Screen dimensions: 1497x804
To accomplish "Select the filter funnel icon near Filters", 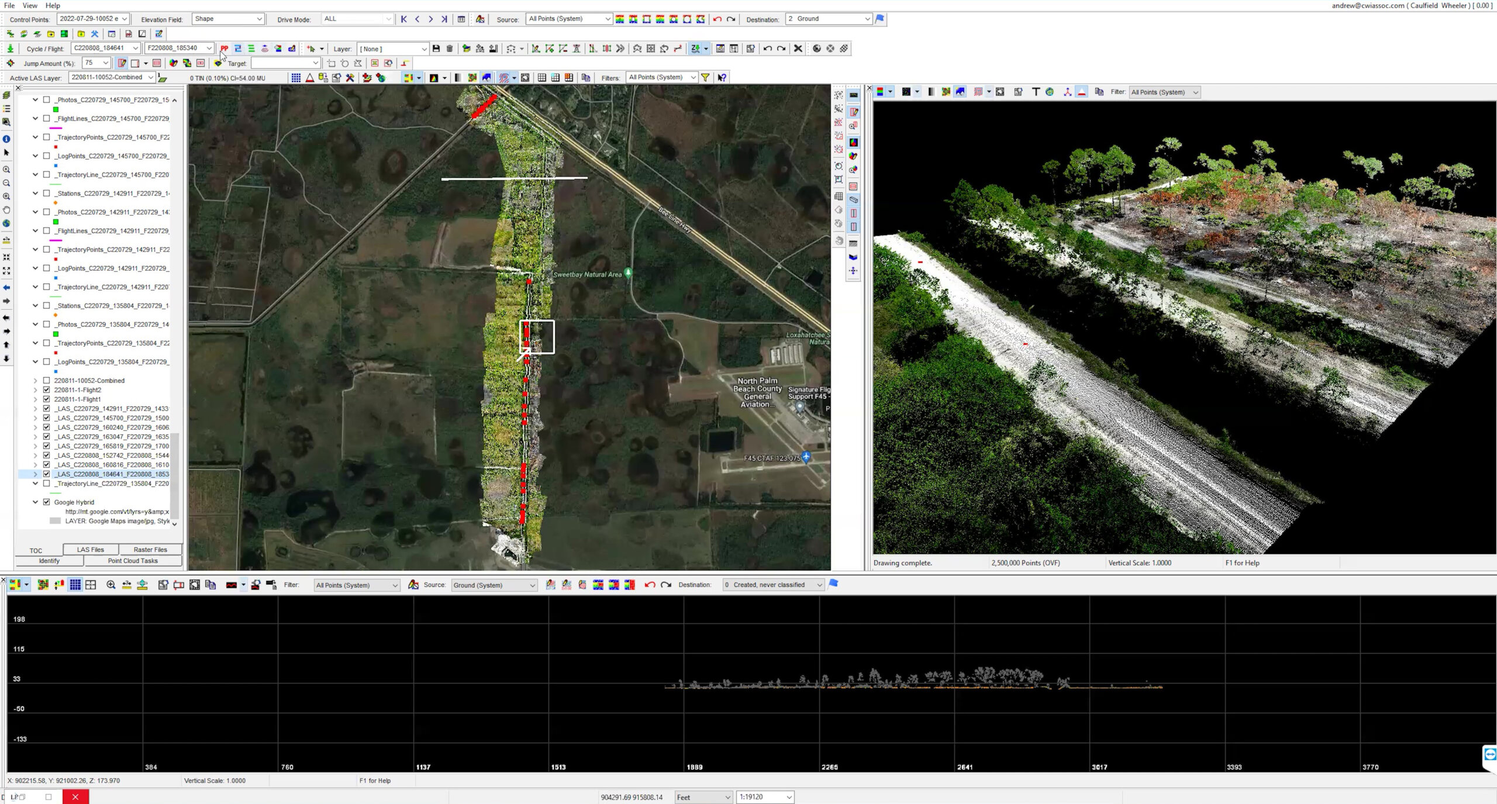I will click(x=706, y=77).
